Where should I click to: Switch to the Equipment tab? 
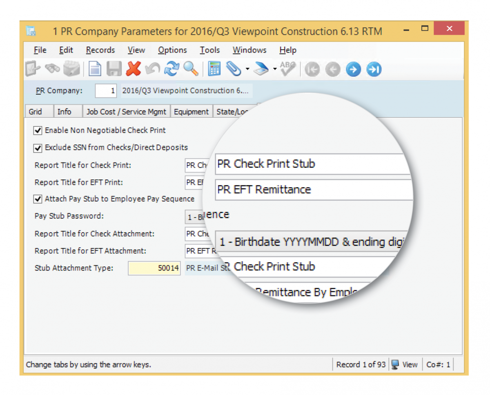click(x=192, y=111)
